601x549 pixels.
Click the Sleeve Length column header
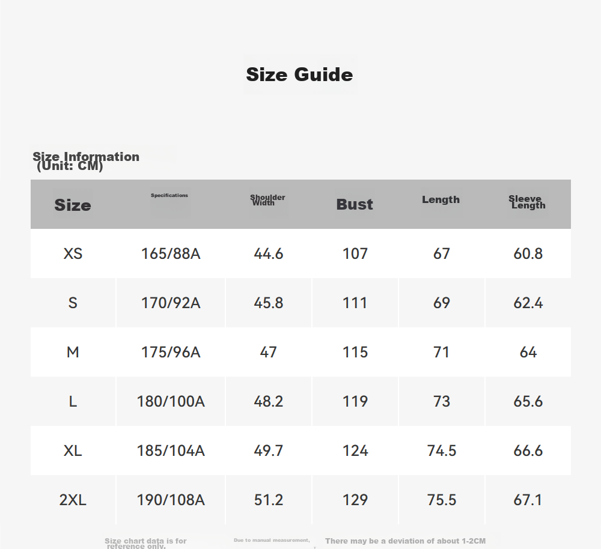tap(527, 202)
